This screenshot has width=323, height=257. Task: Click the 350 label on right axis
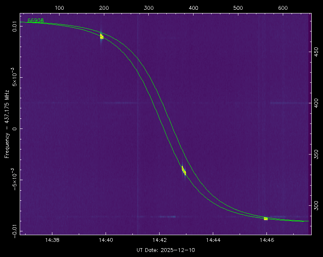click(316, 153)
